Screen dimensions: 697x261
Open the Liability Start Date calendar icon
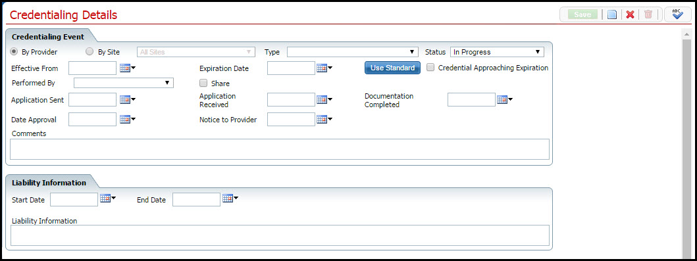(108, 199)
